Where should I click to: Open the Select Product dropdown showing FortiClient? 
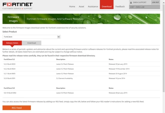pyautogui.click(x=31, y=37)
